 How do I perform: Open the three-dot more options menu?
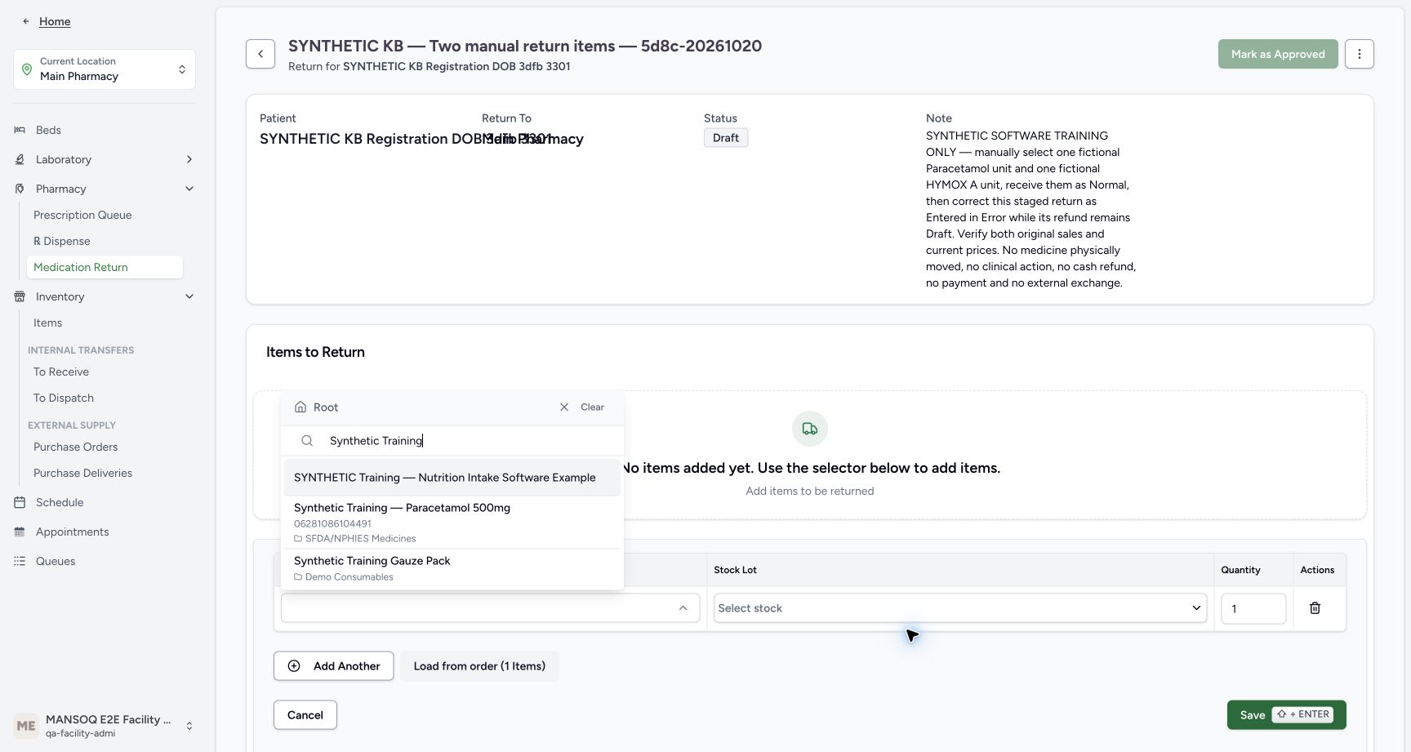1359,54
